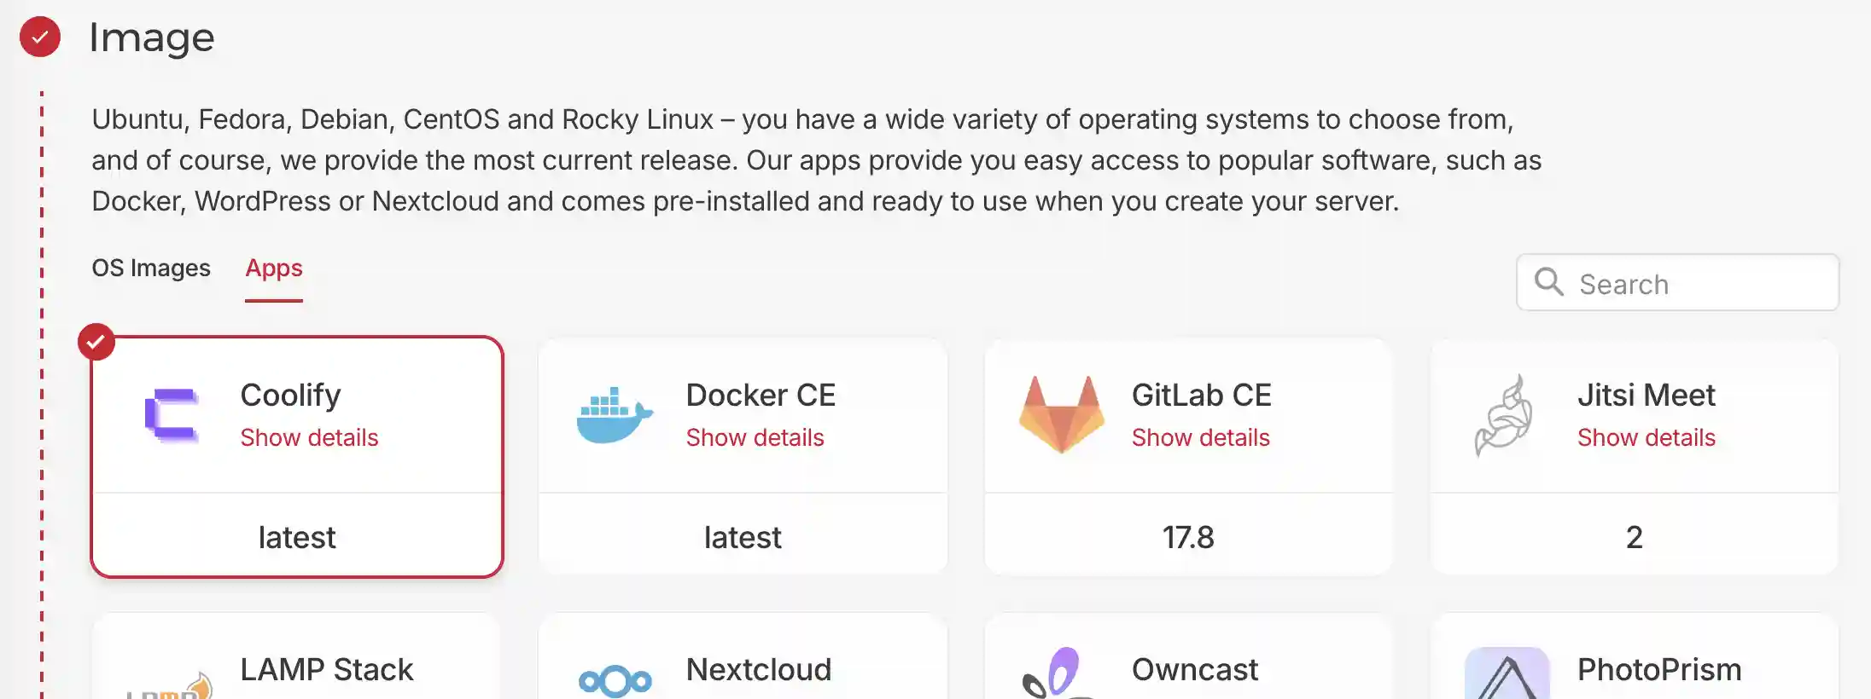
Task: Click the Coolify logo icon
Action: pyautogui.click(x=172, y=415)
